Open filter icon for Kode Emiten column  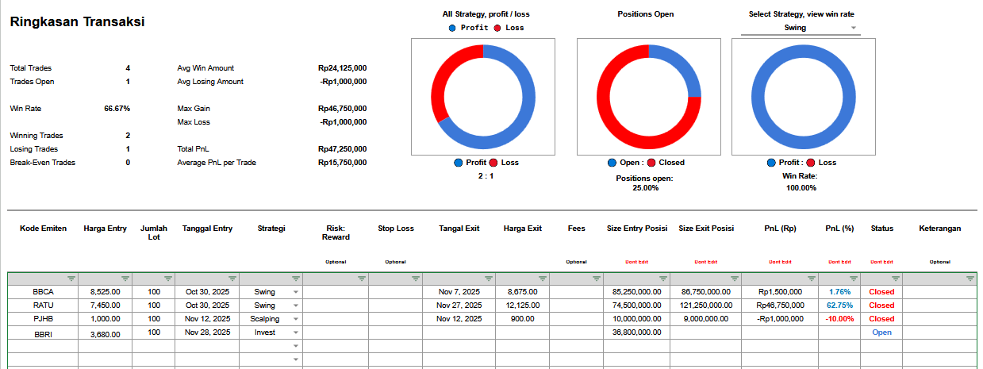[x=71, y=279]
